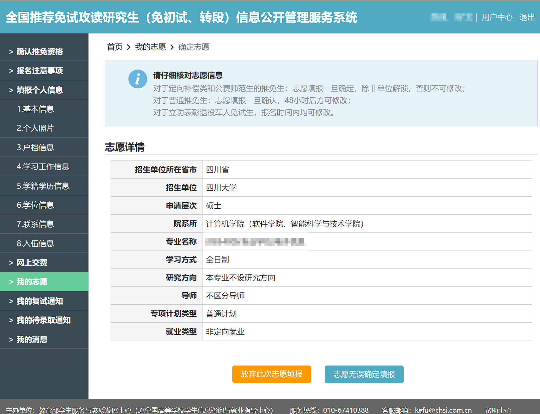Screen dimensions: 540x414
Task: Click 非定向就业 value
Action: 225,332
